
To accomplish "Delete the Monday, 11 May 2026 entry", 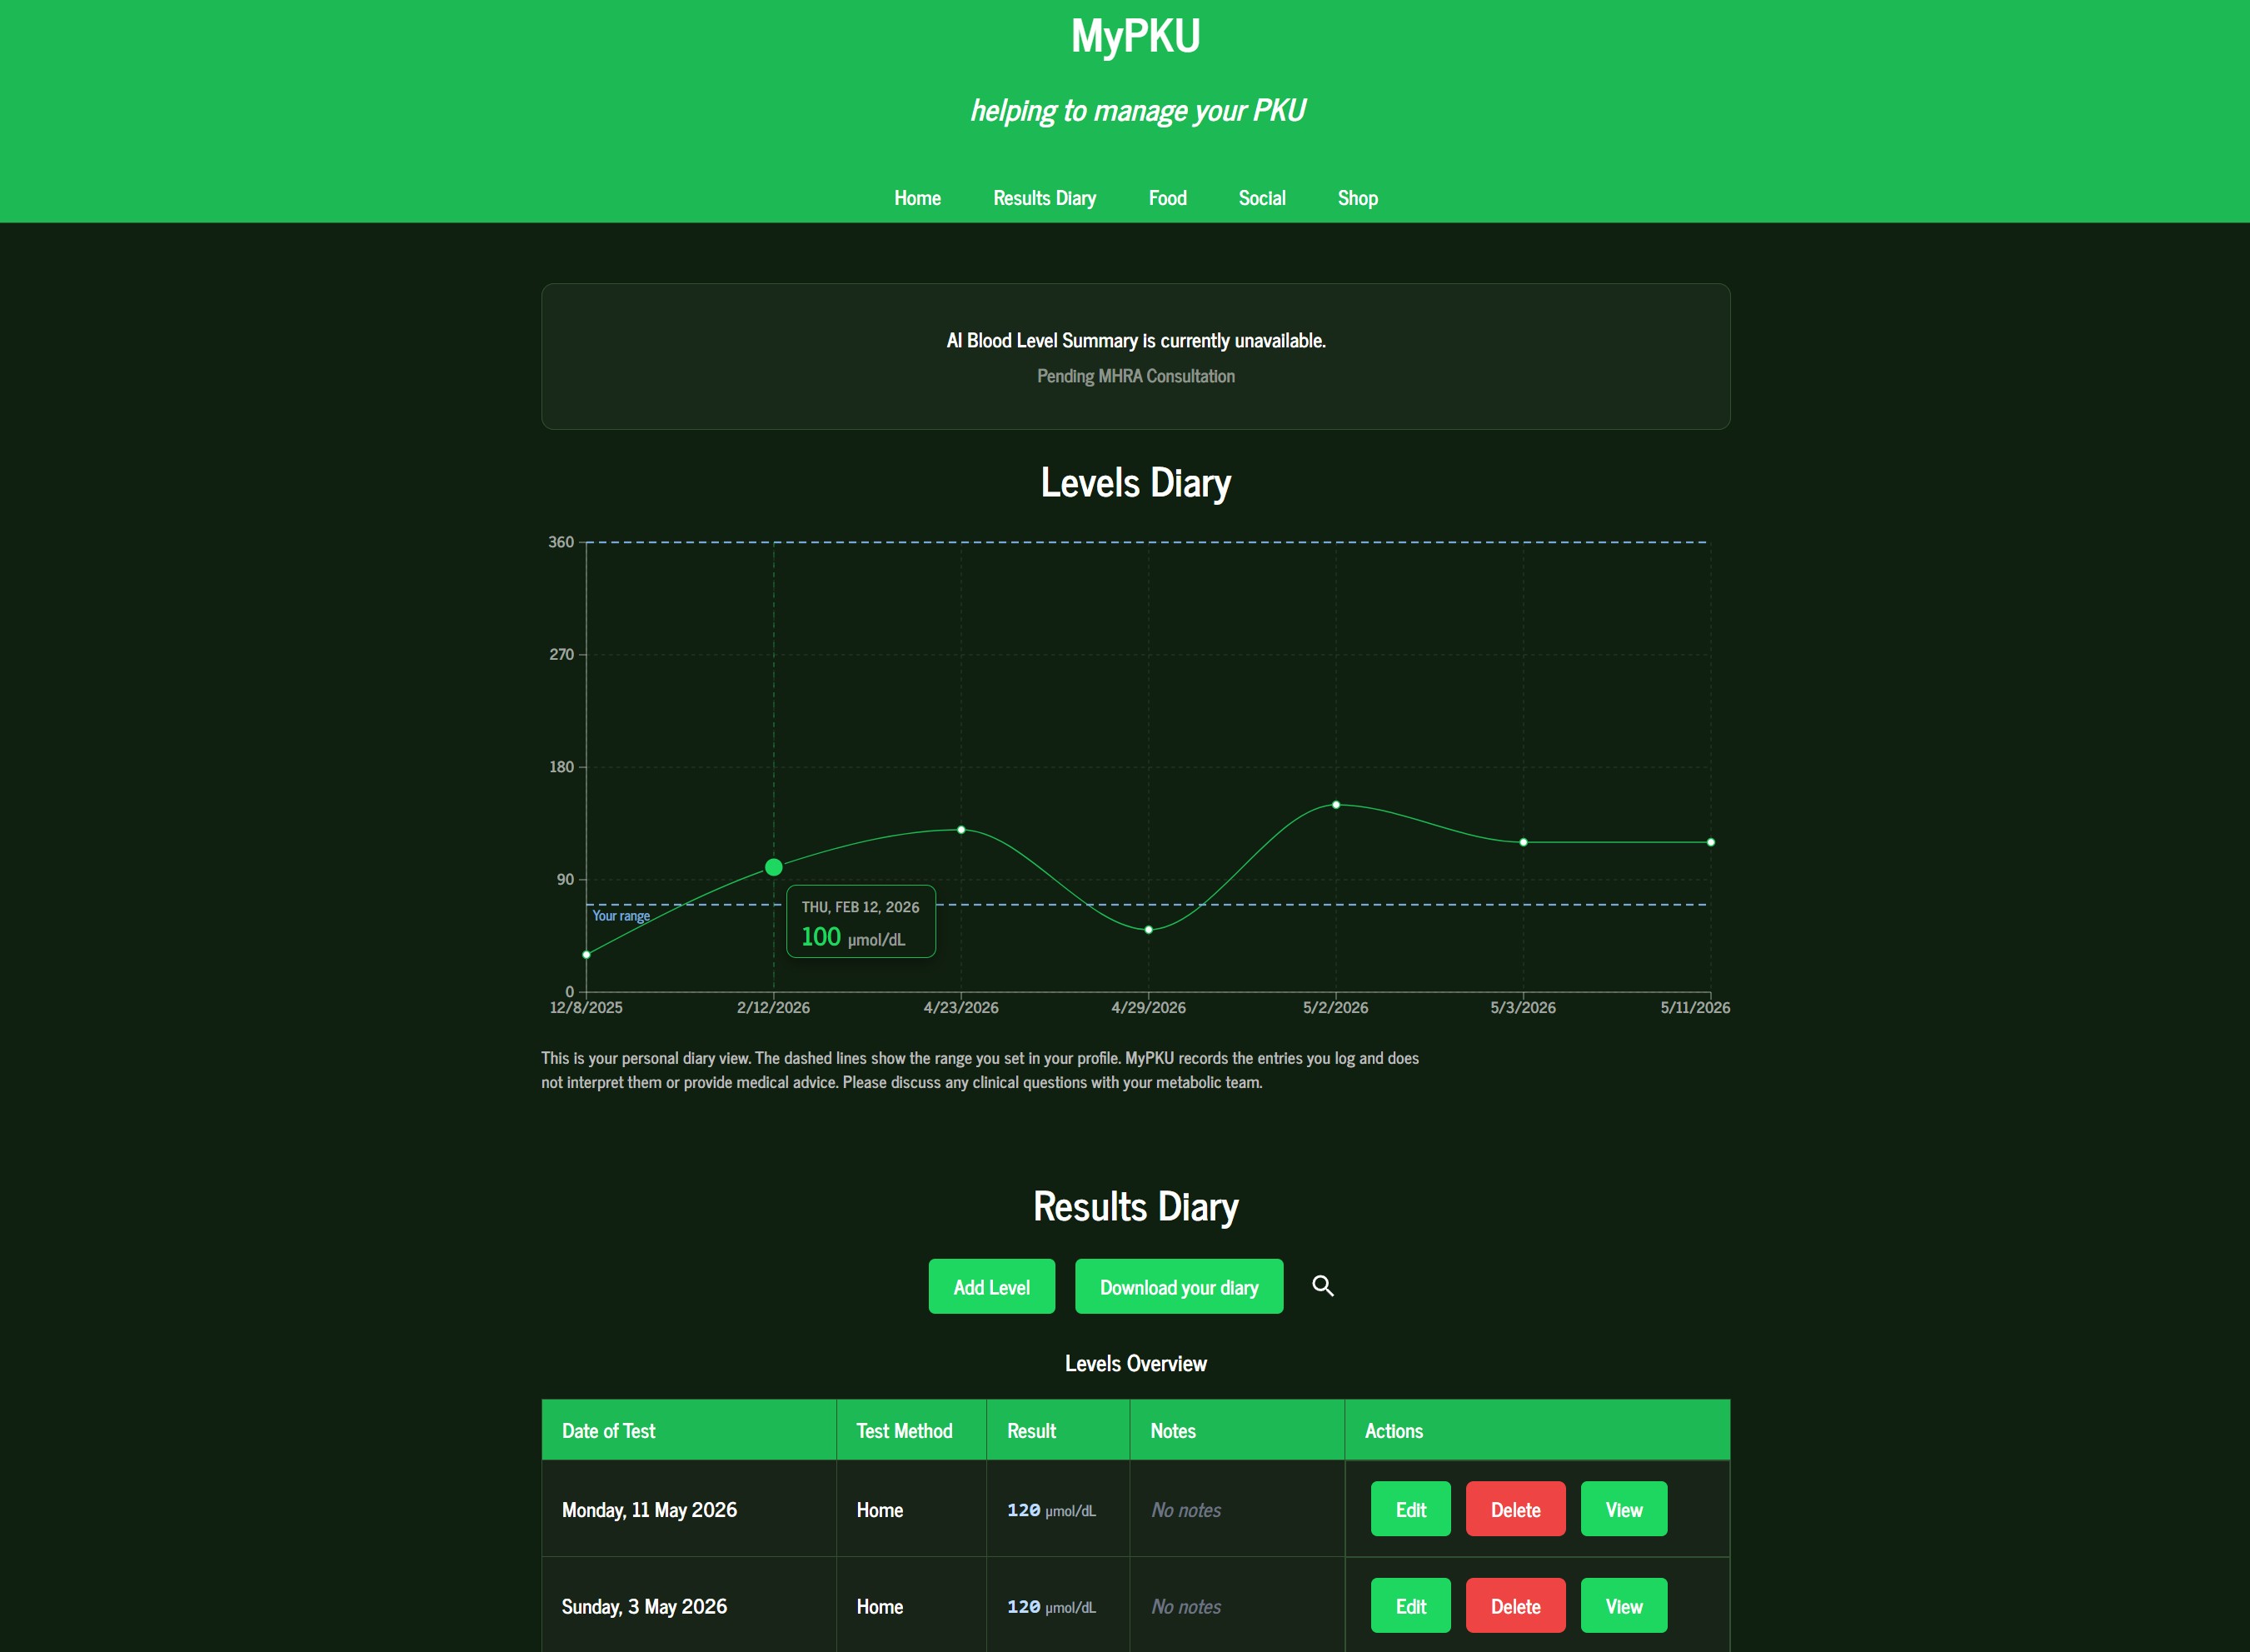I will pyautogui.click(x=1515, y=1509).
